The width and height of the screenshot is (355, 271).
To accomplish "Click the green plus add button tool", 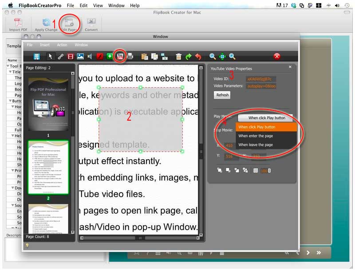I will 110,56.
